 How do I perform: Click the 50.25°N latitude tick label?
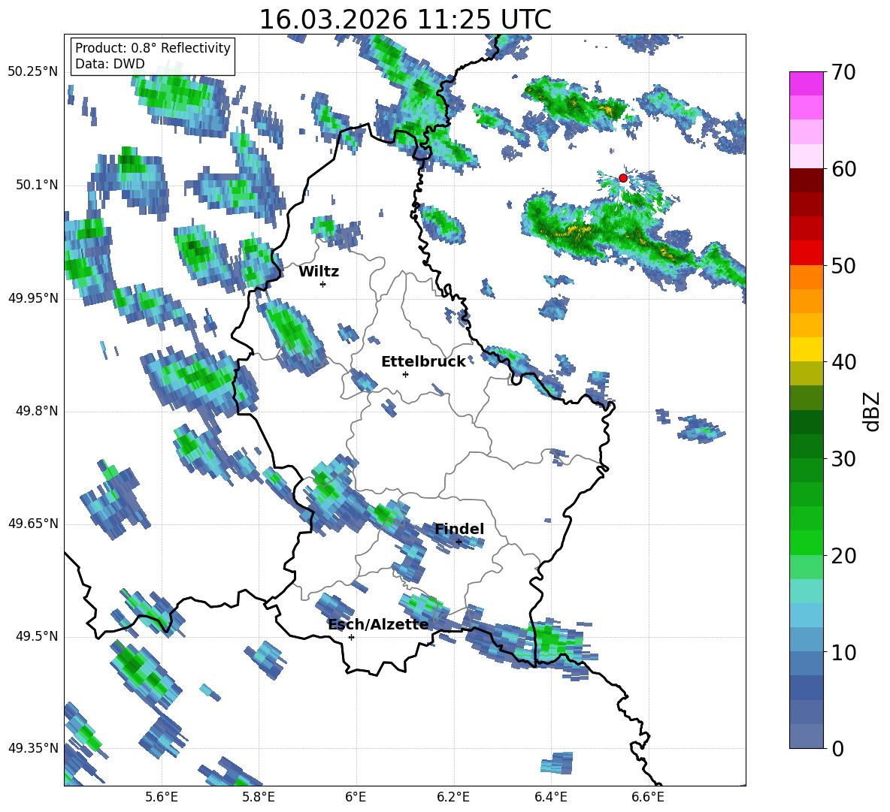(33, 72)
